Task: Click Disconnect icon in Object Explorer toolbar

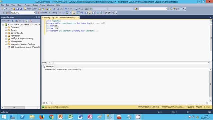Action: click(x=16, y=21)
